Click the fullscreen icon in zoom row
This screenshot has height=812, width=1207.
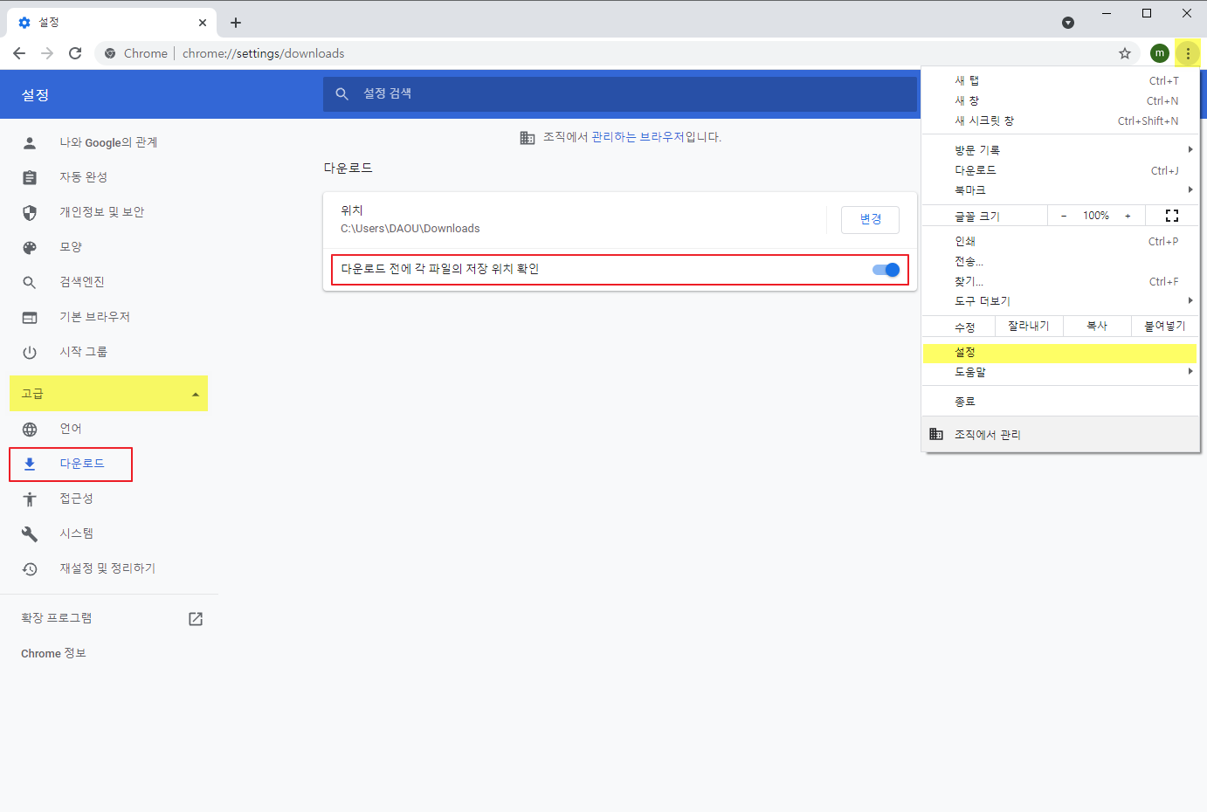click(1172, 216)
